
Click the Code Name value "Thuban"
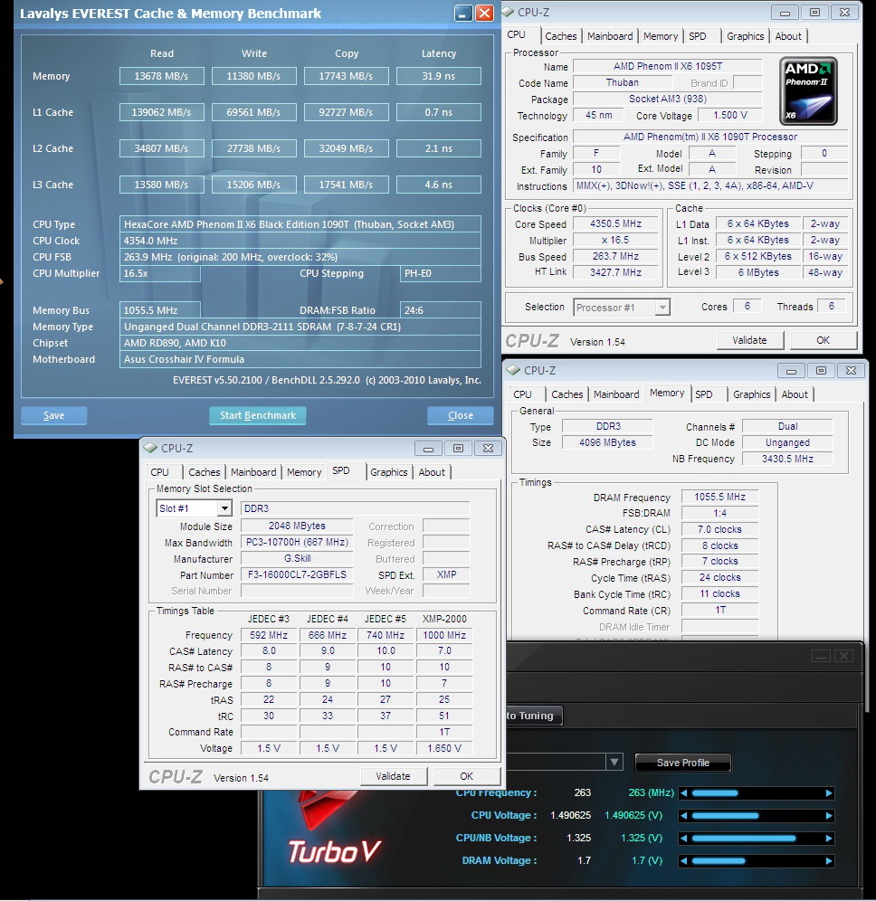point(623,82)
